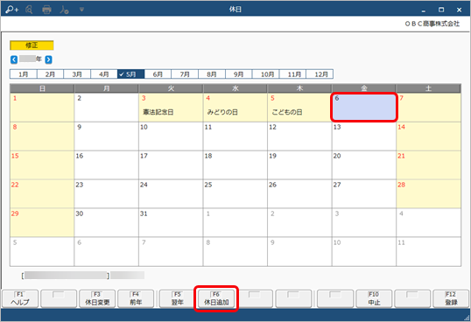Select day 2 calendar cell

point(106,108)
